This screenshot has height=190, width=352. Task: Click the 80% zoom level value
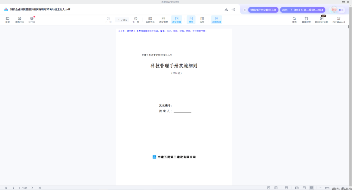(x=327, y=188)
